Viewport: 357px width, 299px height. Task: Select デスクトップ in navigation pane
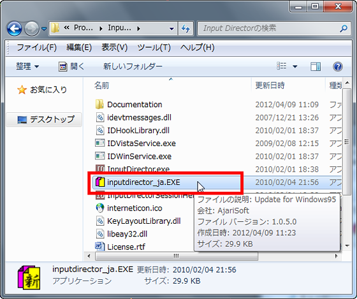click(45, 119)
